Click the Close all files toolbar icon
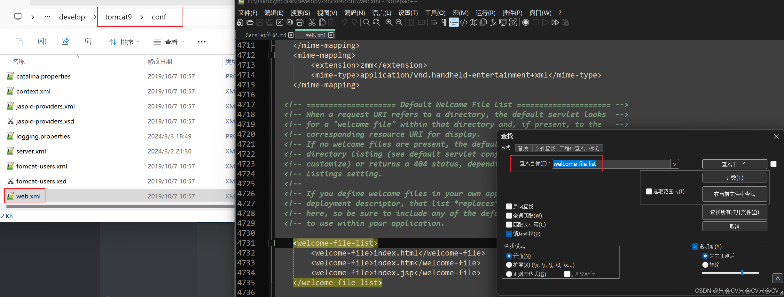The width and height of the screenshot is (784, 297). (290, 23)
